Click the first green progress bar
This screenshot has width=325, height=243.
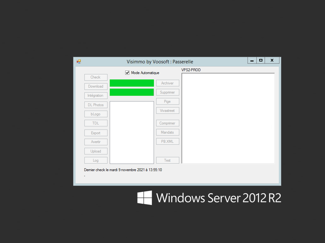tap(132, 83)
